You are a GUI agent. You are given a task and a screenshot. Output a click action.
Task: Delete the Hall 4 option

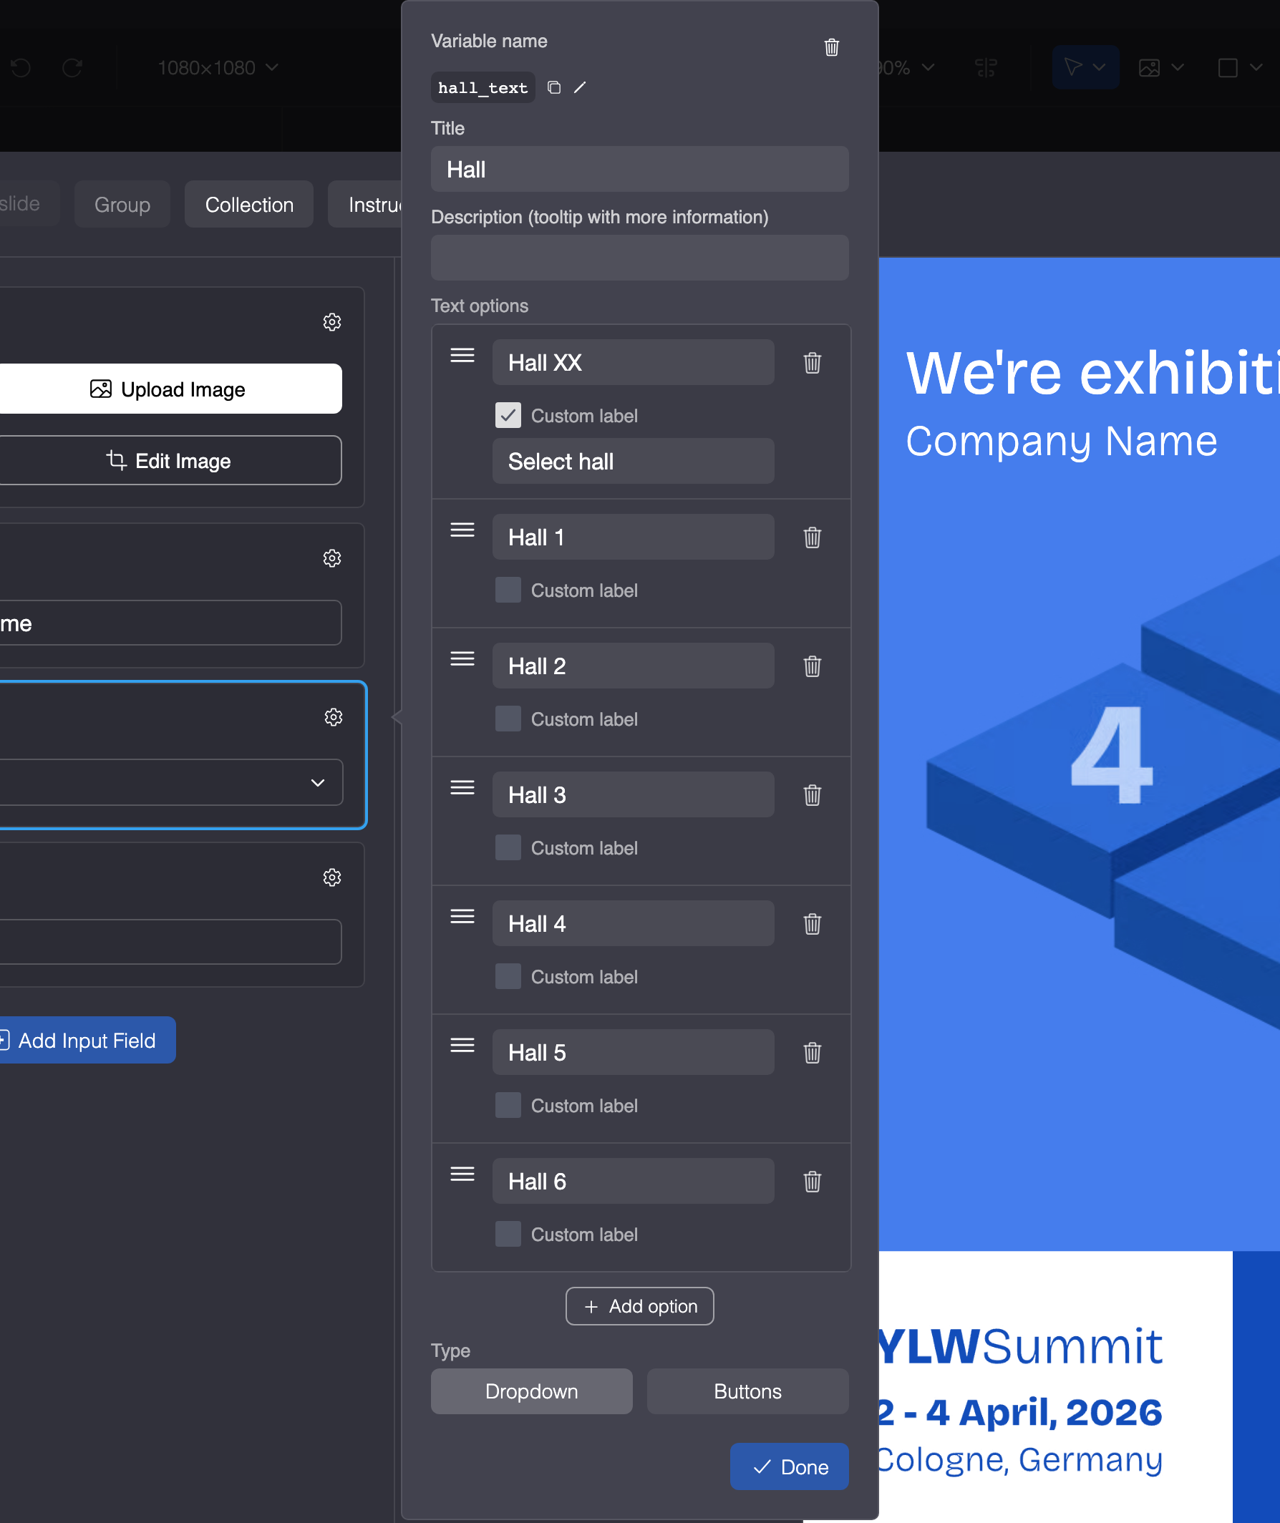coord(812,924)
